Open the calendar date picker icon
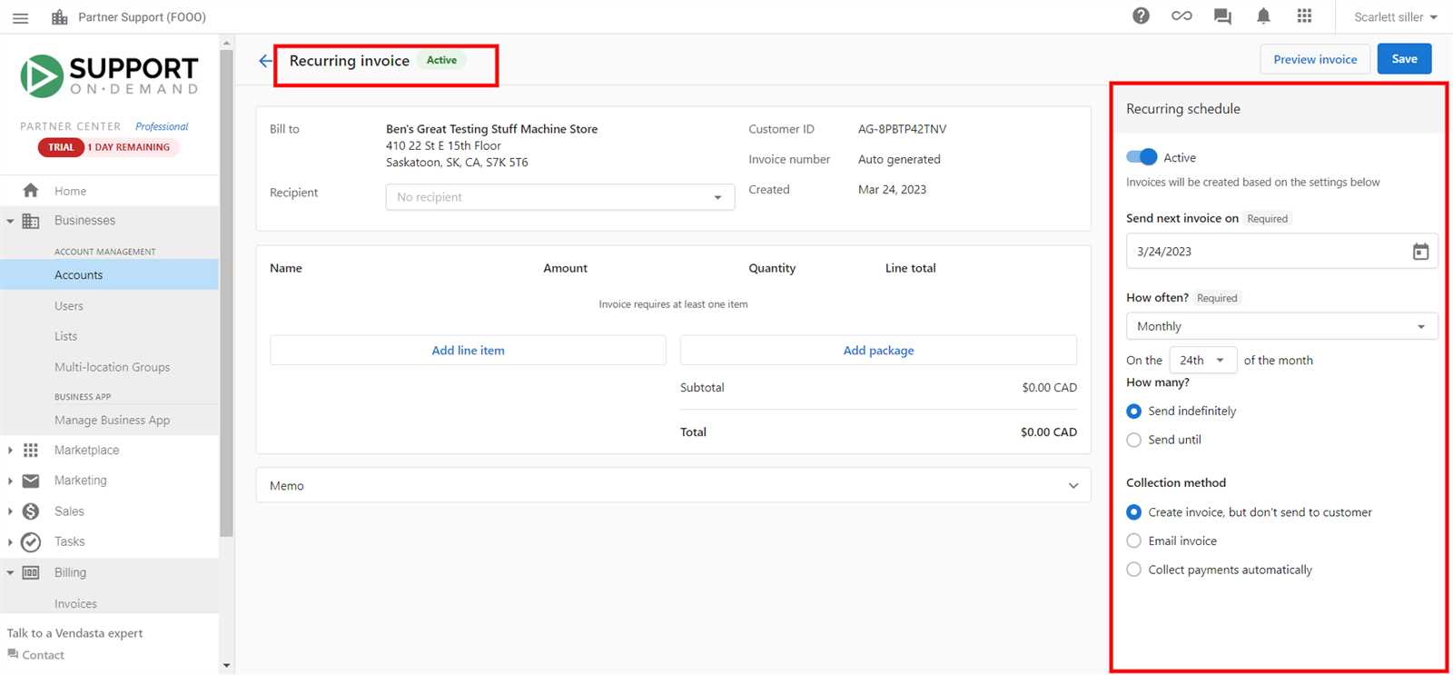 coord(1420,252)
